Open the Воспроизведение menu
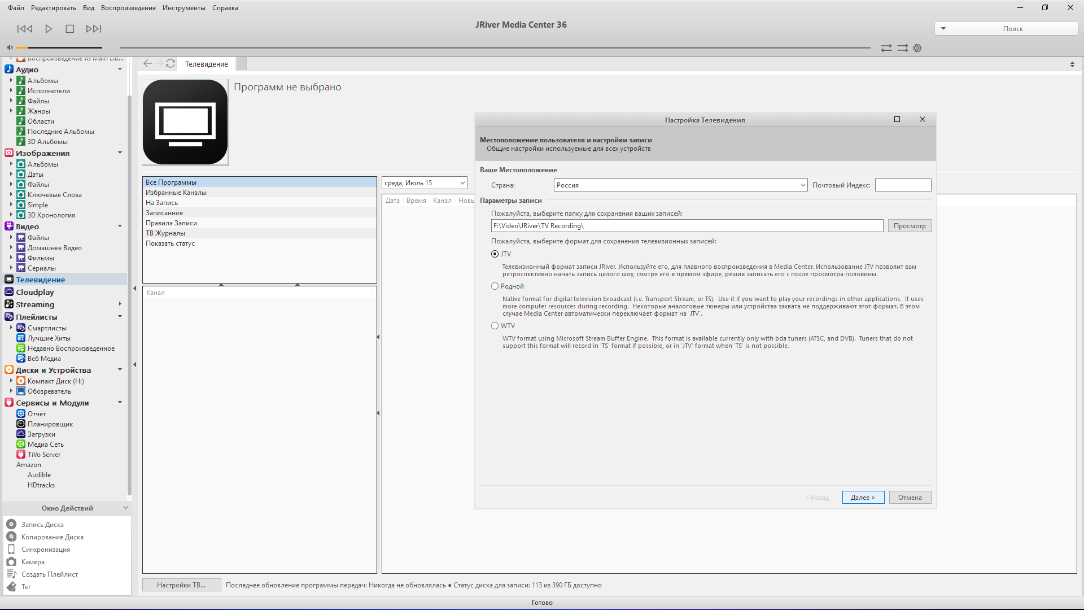Image resolution: width=1084 pixels, height=610 pixels. click(128, 8)
